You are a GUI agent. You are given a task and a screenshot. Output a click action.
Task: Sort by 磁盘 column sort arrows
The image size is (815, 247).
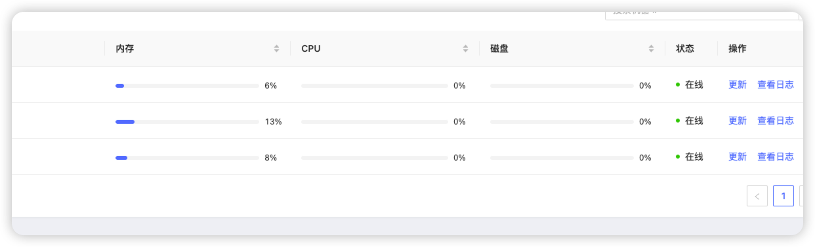tap(652, 48)
